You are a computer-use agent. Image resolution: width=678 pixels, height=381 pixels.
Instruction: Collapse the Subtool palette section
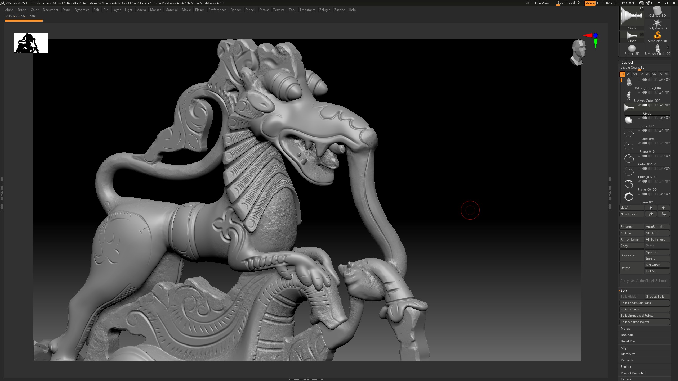pyautogui.click(x=627, y=62)
